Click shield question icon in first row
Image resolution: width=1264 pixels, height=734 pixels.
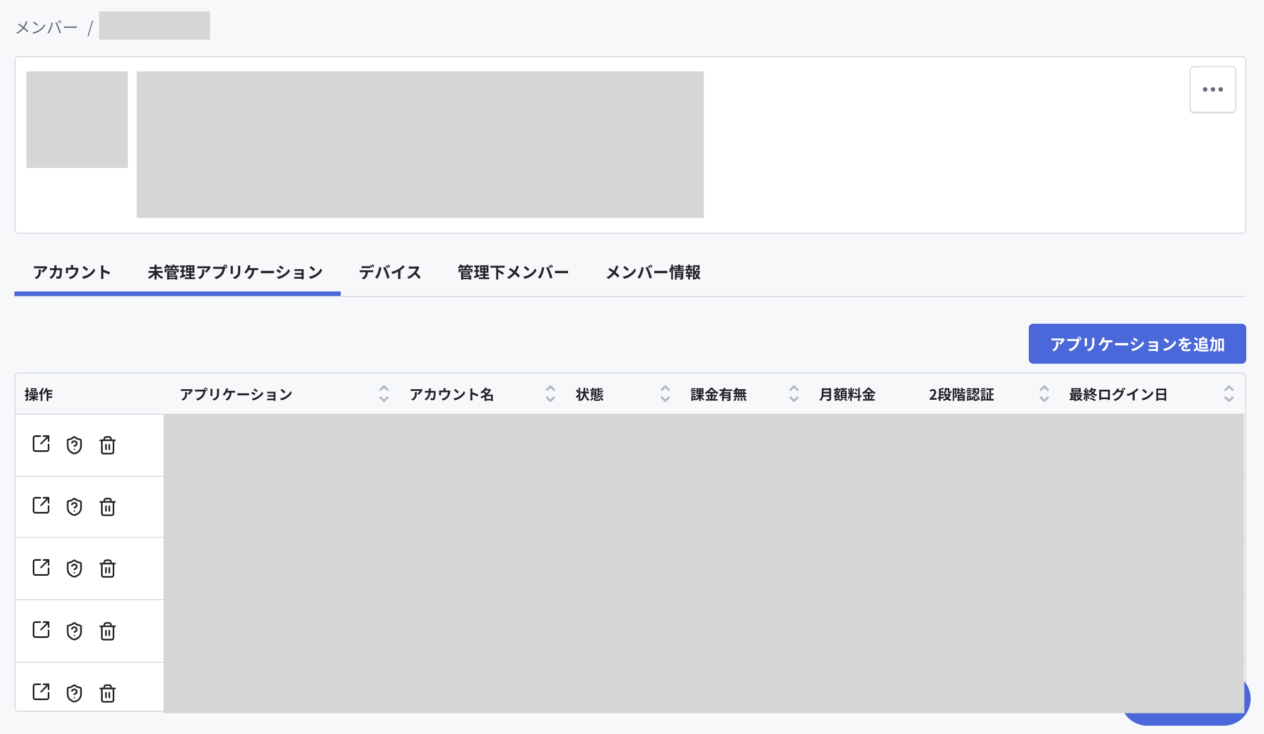pyautogui.click(x=74, y=445)
